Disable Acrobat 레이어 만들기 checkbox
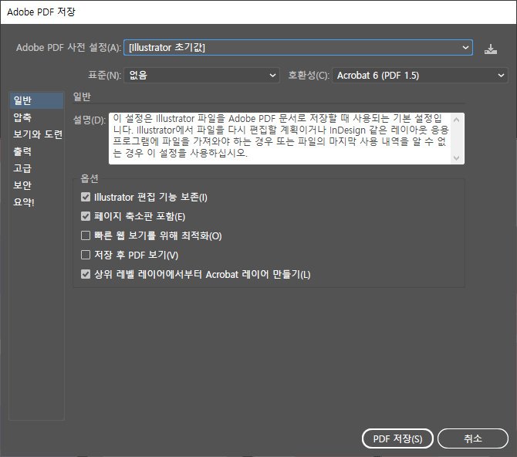 (x=86, y=274)
